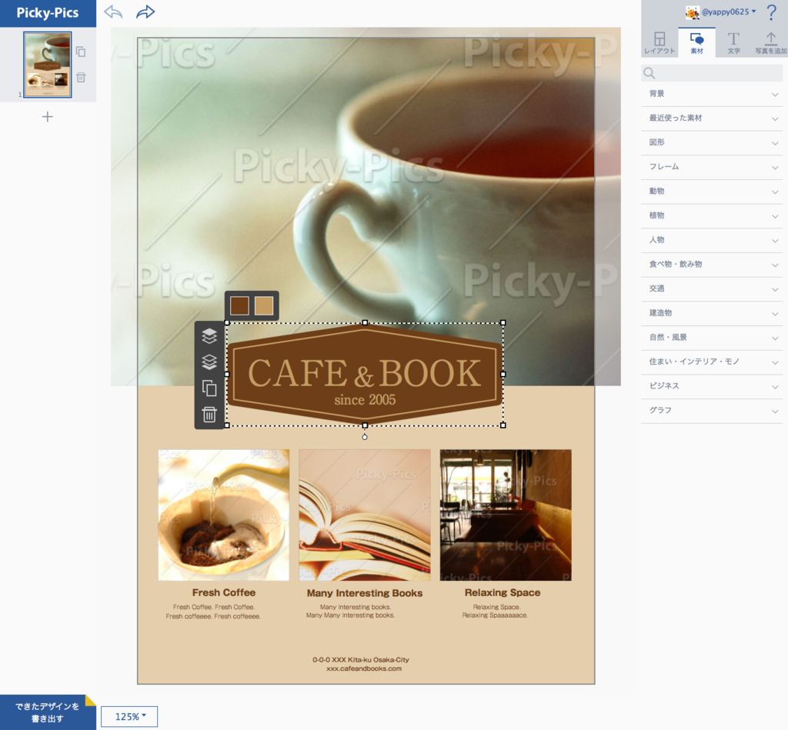This screenshot has height=730, width=788.
Task: Pick the dark brown color swatch
Action: [239, 305]
